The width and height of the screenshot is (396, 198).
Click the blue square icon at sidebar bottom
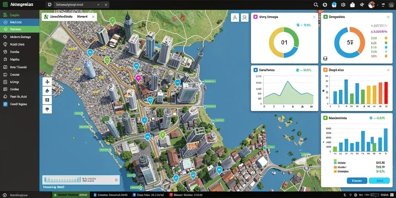click(5, 104)
